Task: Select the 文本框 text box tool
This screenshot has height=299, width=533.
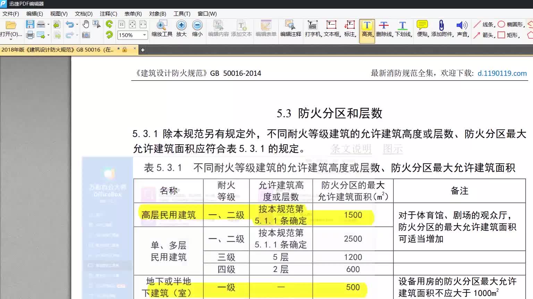Action: [332, 29]
